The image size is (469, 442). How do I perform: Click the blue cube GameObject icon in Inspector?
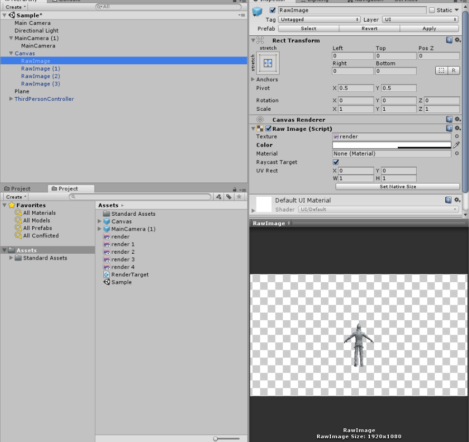point(257,12)
